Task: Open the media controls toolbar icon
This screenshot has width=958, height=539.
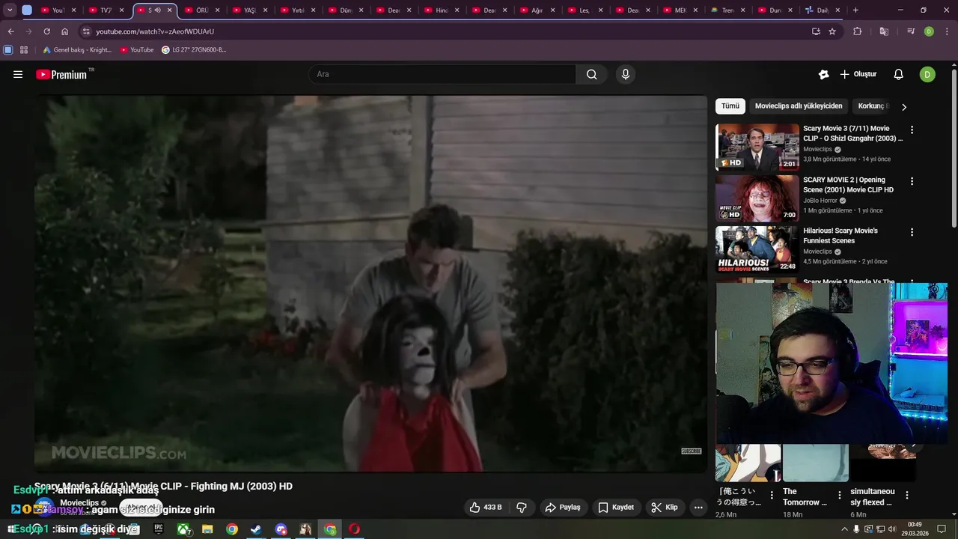Action: click(x=911, y=31)
